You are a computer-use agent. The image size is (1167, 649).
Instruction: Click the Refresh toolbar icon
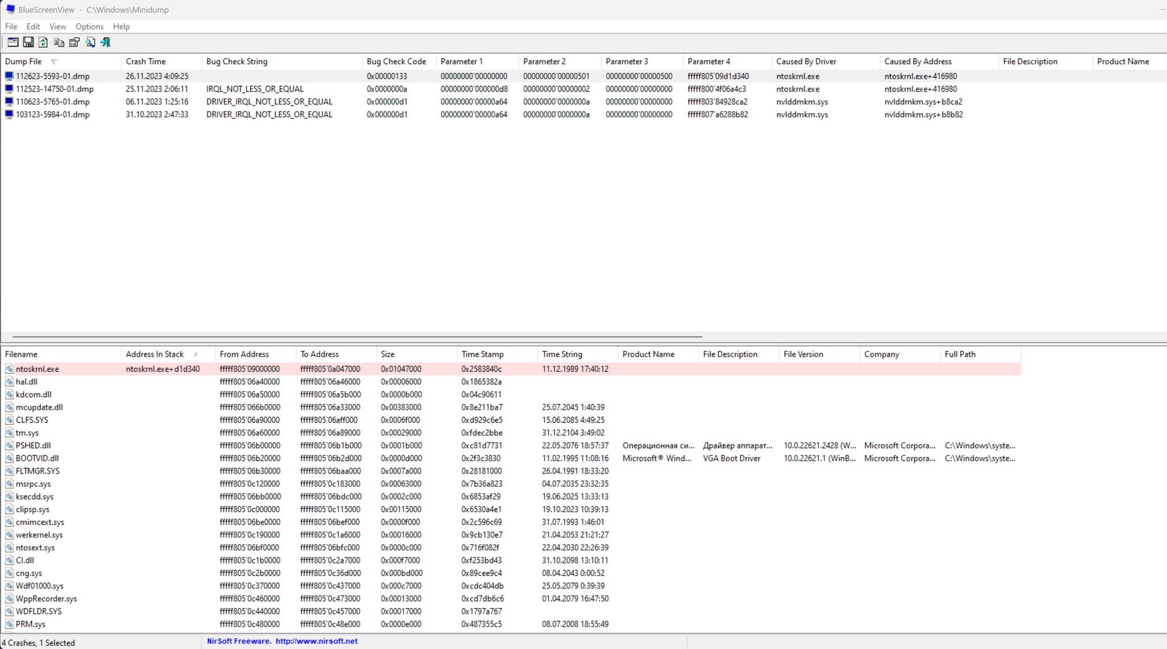click(x=43, y=42)
